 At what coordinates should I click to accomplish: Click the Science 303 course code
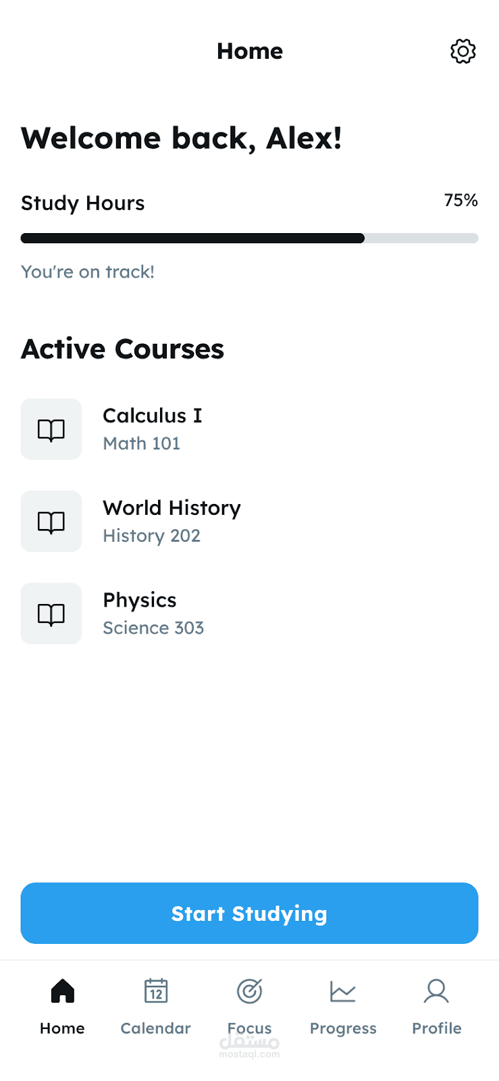point(153,628)
